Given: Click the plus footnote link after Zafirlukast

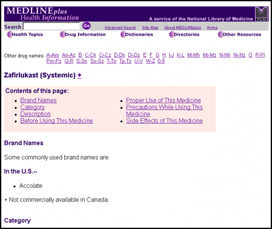Looking at the screenshot, I should pyautogui.click(x=80, y=76).
